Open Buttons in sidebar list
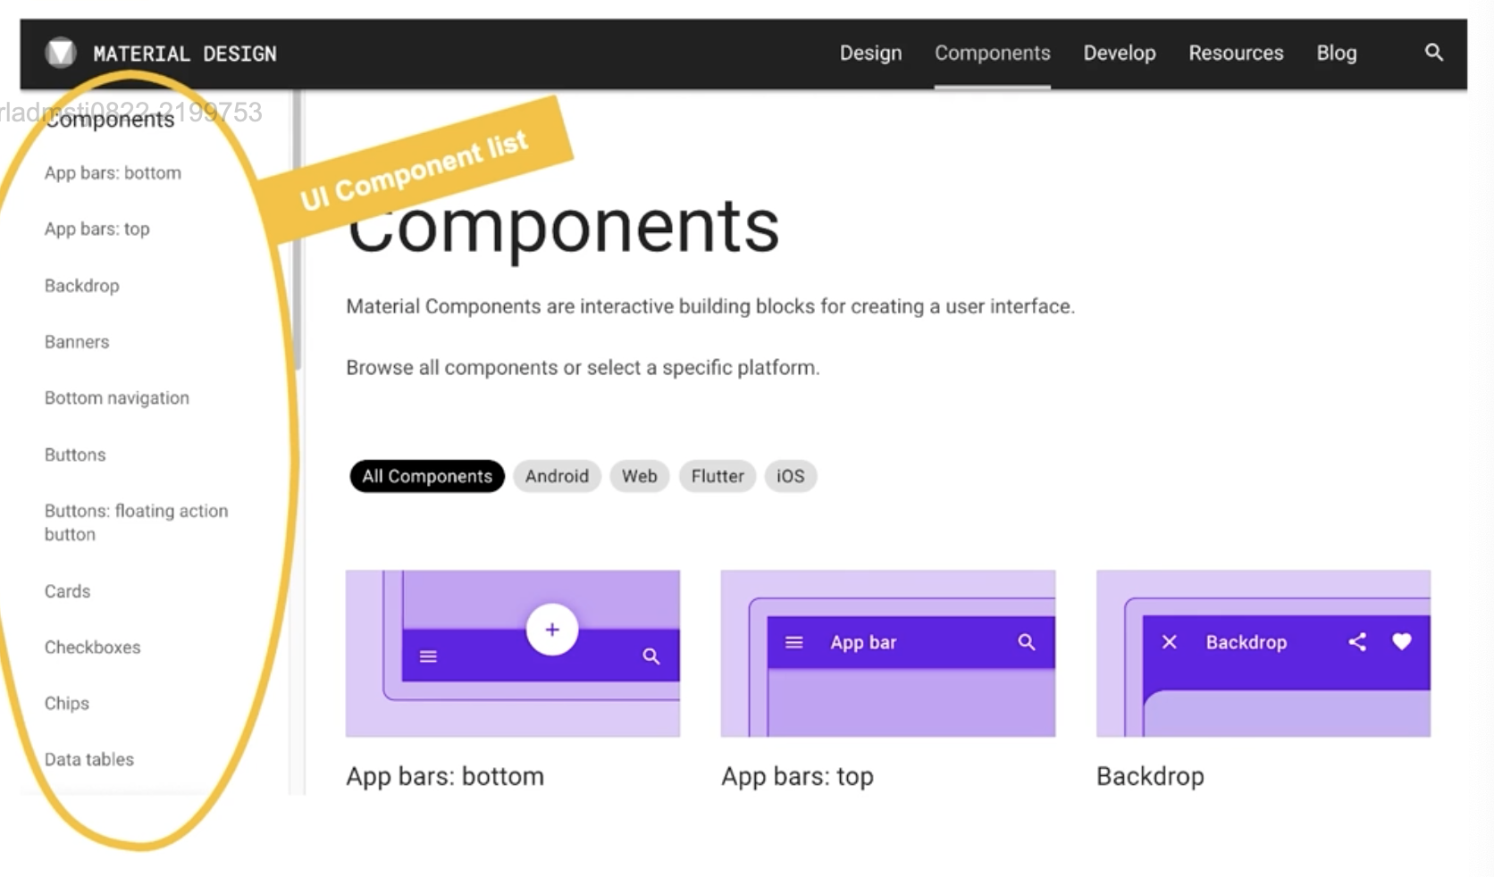The width and height of the screenshot is (1494, 877). click(75, 455)
